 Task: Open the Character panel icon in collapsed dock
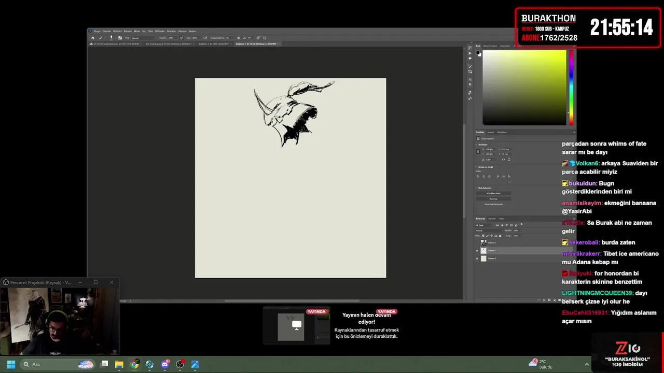pyautogui.click(x=470, y=79)
